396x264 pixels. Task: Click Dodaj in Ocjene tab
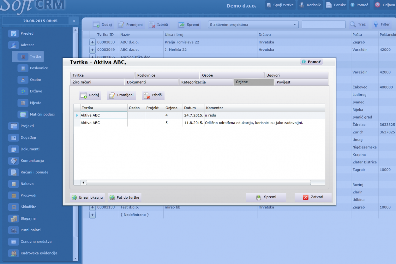[x=90, y=95]
